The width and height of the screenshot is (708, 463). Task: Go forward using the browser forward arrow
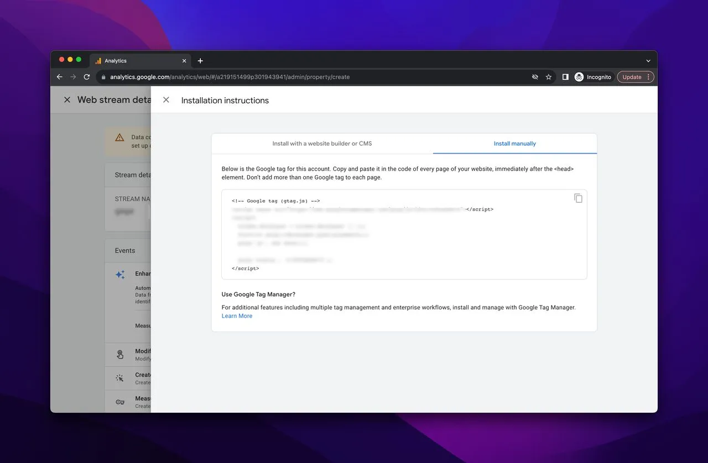pos(73,77)
